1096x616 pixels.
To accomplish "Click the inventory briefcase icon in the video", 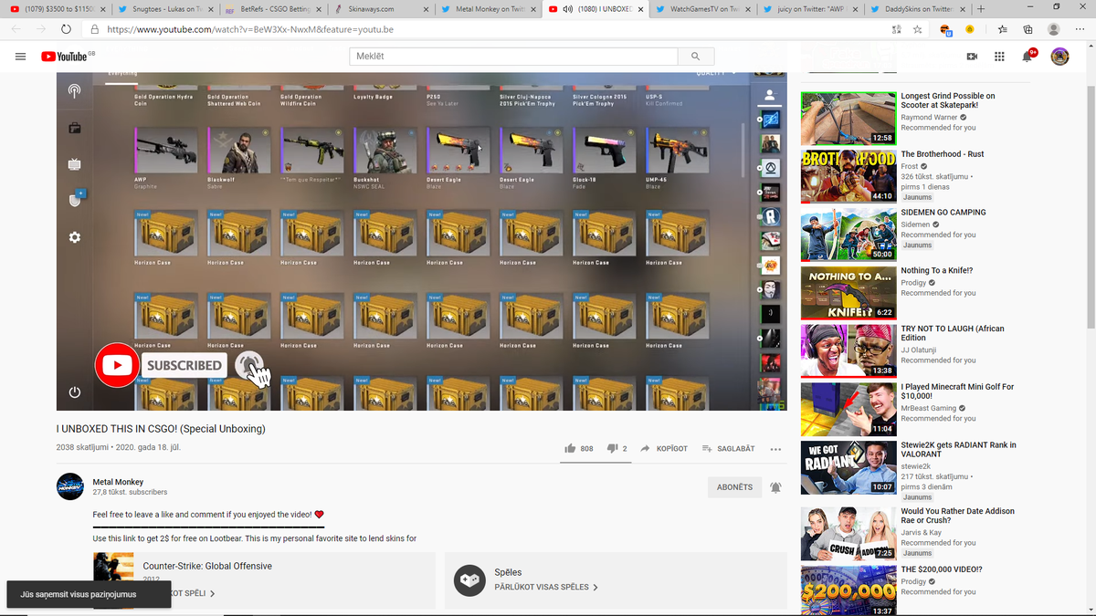I will (74, 128).
